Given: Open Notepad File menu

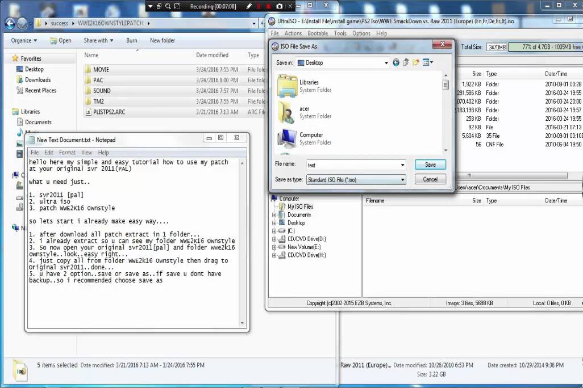Looking at the screenshot, I should tap(35, 153).
